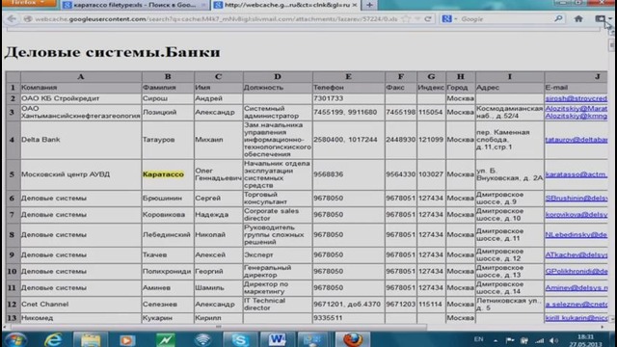Open the green chart app on the taskbar
The image size is (617, 347).
tap(165, 339)
